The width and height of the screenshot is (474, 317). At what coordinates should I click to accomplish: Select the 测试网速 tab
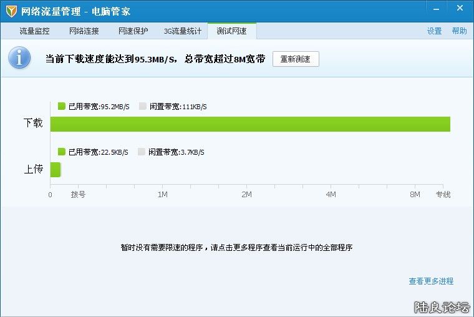point(231,31)
